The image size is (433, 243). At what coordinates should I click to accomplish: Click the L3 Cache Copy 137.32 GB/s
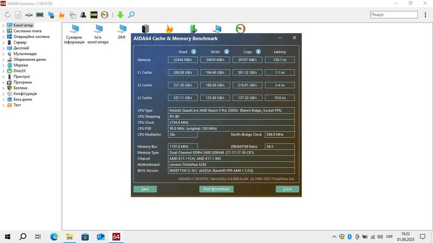click(247, 98)
